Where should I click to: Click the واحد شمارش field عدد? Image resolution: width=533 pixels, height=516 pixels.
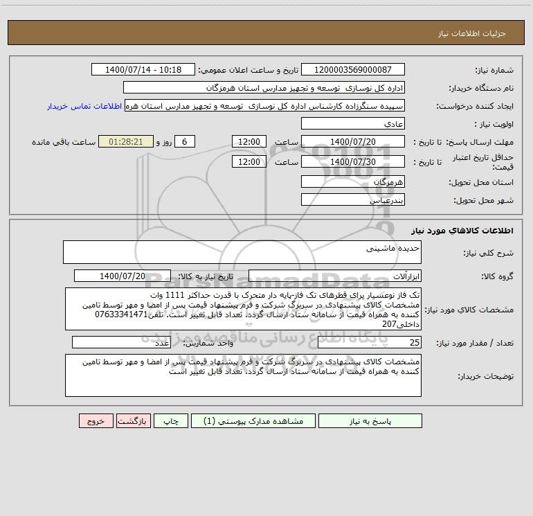click(x=121, y=342)
